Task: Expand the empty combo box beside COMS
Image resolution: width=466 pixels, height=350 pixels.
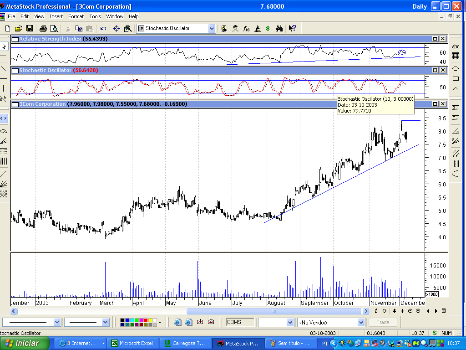Action: pos(290,322)
